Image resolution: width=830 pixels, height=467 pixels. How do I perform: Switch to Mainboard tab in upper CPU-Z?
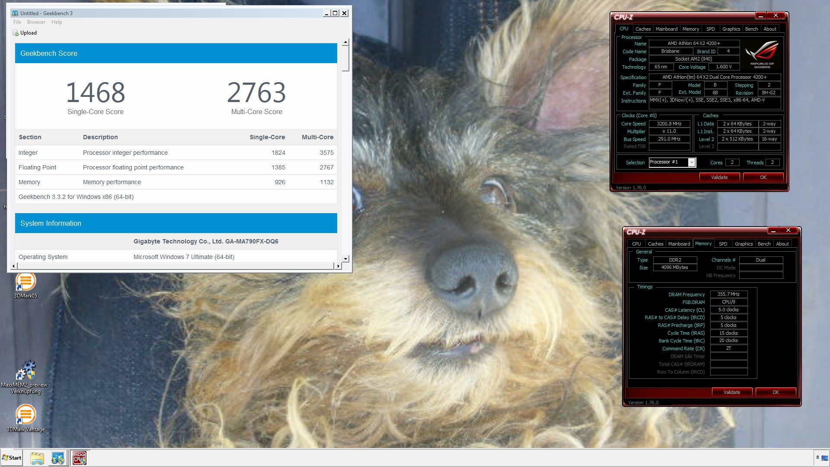coord(667,29)
